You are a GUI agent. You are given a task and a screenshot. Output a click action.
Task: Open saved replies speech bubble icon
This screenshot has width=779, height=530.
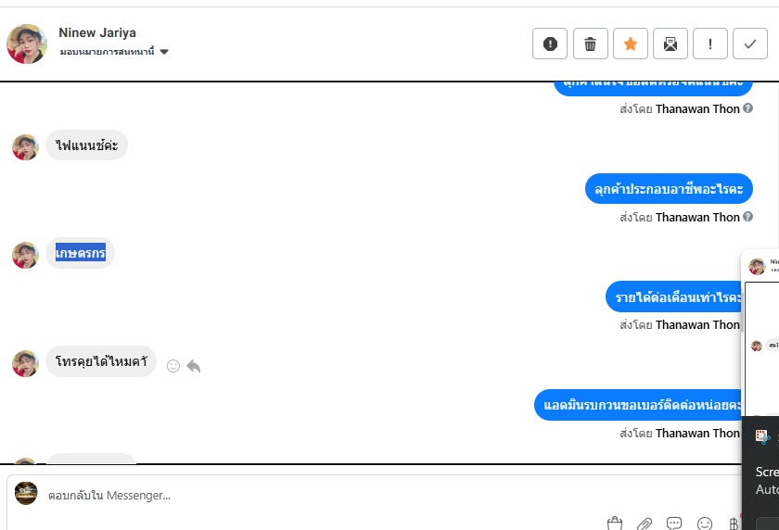click(x=674, y=524)
